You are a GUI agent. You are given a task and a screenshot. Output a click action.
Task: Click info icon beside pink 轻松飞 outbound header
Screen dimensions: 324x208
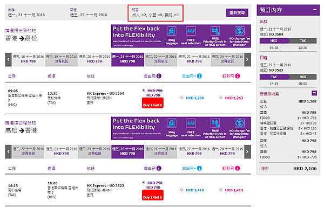(238, 76)
